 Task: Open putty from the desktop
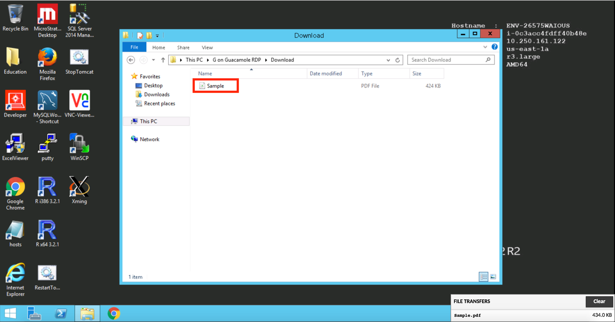47,144
